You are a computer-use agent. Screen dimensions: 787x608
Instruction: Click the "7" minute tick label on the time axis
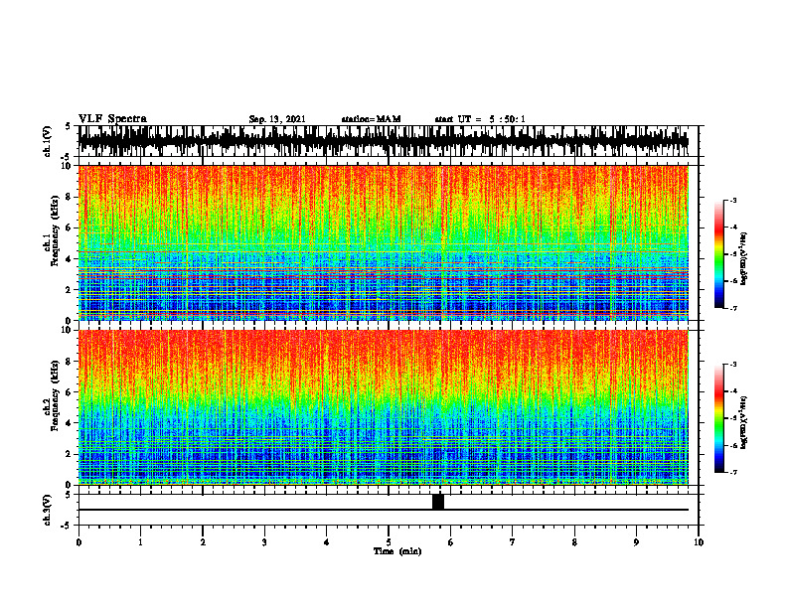pos(513,542)
